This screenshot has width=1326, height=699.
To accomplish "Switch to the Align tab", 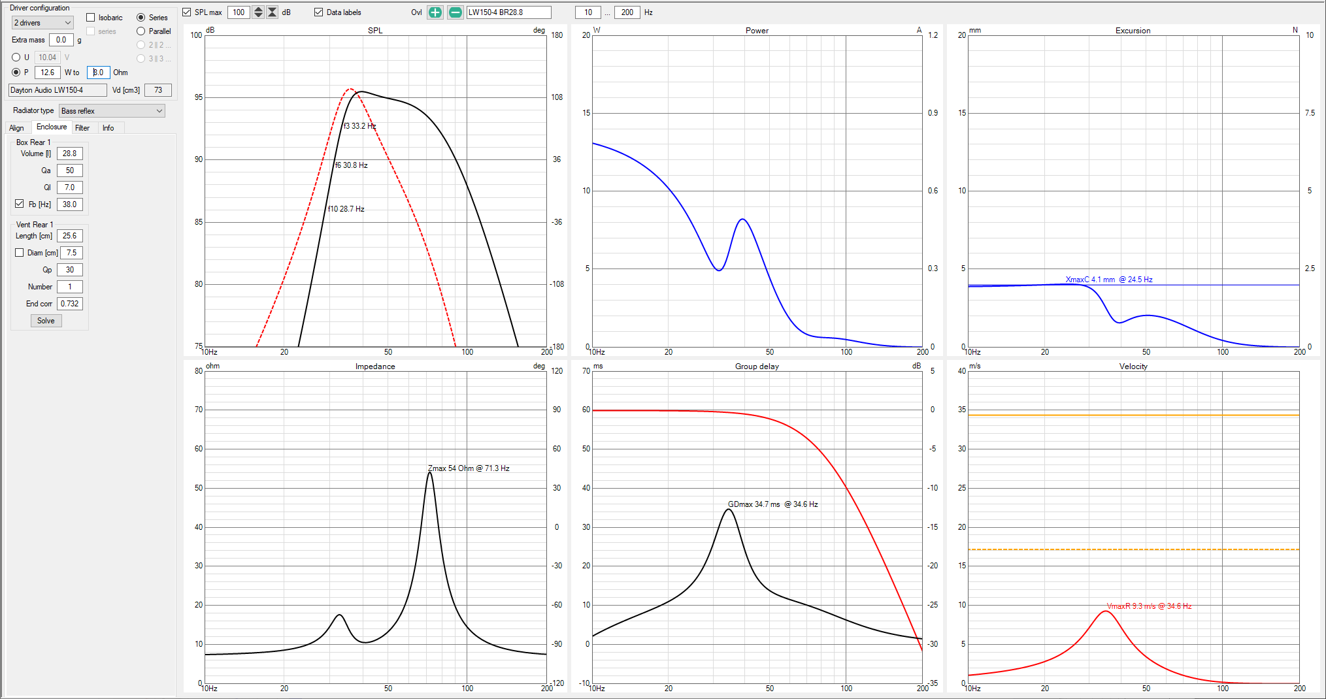I will 16,128.
